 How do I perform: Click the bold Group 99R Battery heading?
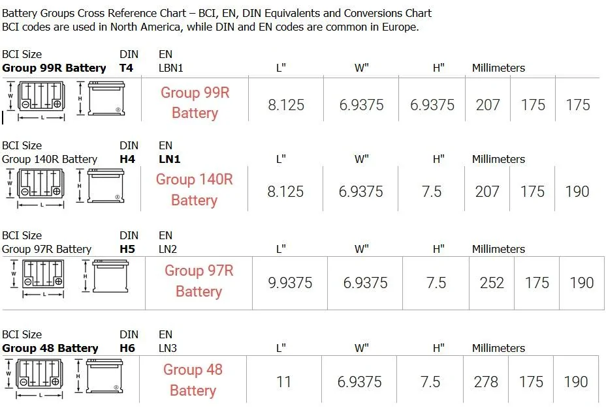click(54, 68)
